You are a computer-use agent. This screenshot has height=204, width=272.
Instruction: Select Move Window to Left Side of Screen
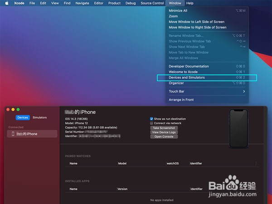(207, 22)
